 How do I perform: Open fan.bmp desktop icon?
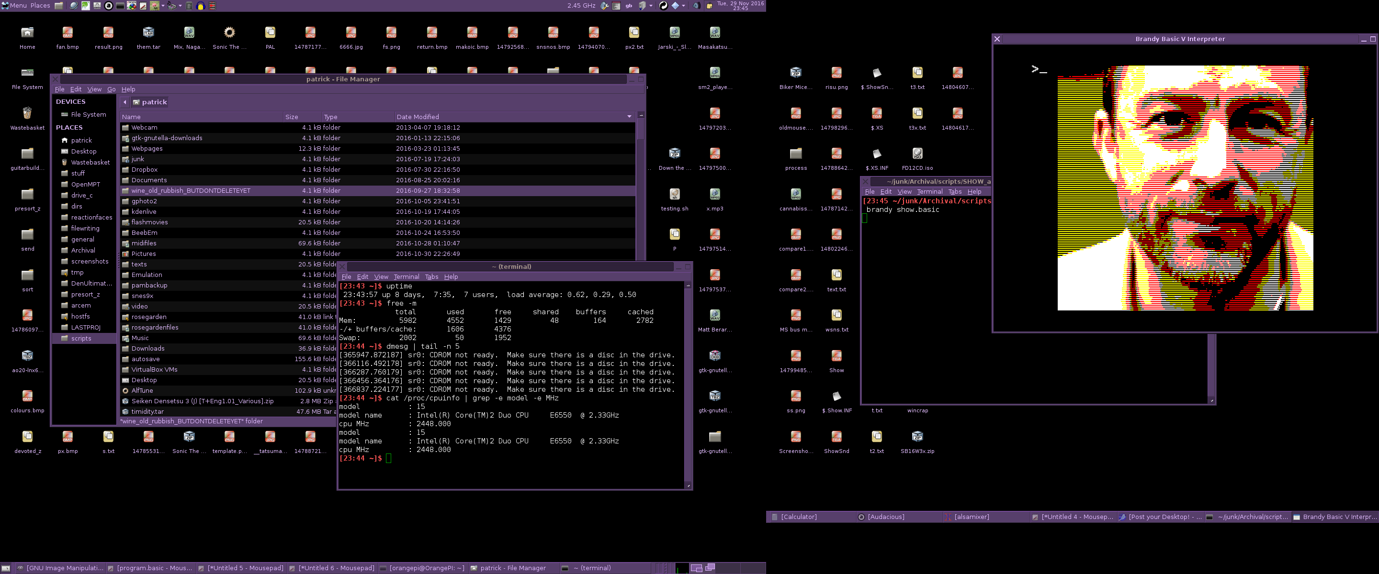pos(68,37)
